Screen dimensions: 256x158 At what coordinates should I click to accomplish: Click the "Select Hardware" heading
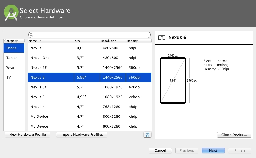click(x=45, y=11)
